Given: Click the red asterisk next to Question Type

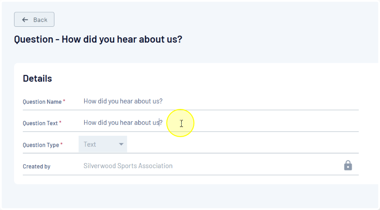Looking at the screenshot, I should [x=61, y=144].
